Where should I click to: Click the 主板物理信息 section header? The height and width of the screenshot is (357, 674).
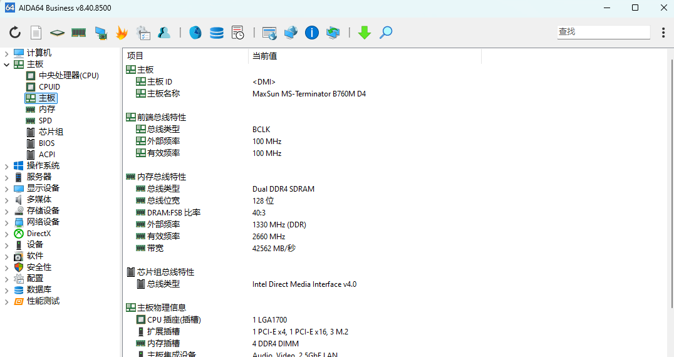(x=161, y=308)
